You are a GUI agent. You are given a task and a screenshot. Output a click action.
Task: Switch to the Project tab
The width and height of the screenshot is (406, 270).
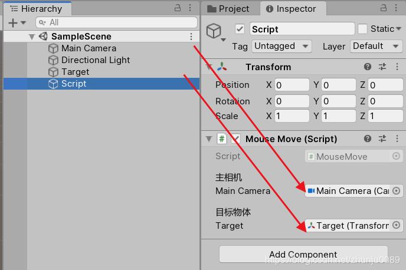click(x=228, y=9)
